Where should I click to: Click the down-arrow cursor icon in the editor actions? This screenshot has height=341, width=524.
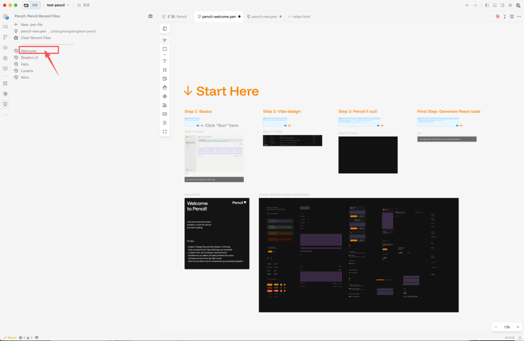pyautogui.click(x=504, y=16)
